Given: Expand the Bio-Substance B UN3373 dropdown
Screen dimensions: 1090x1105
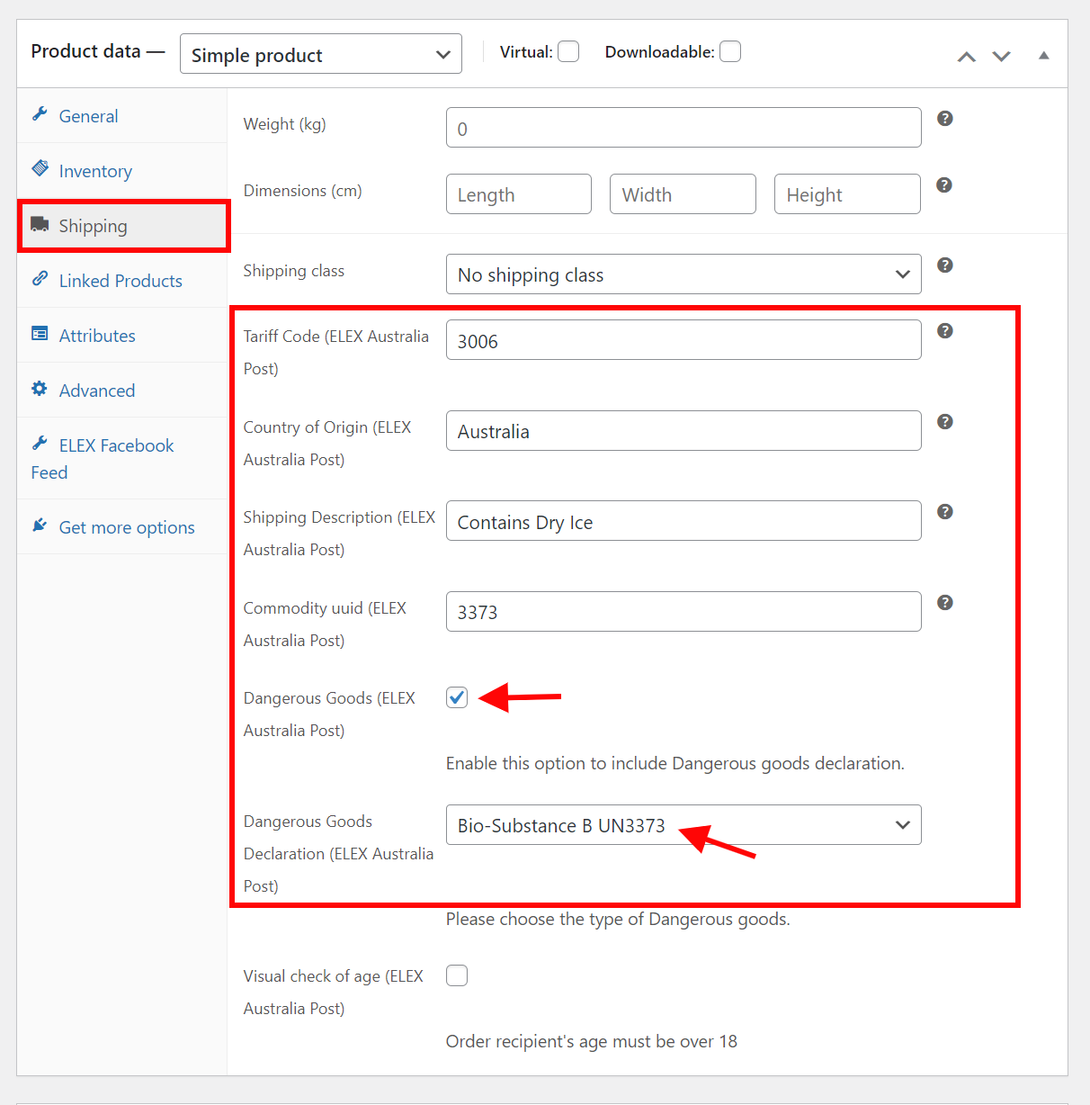Looking at the screenshot, I should pyautogui.click(x=683, y=825).
